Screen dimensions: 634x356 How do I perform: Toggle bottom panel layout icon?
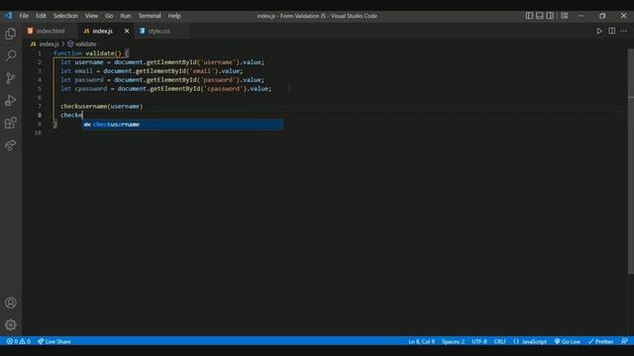(x=539, y=16)
